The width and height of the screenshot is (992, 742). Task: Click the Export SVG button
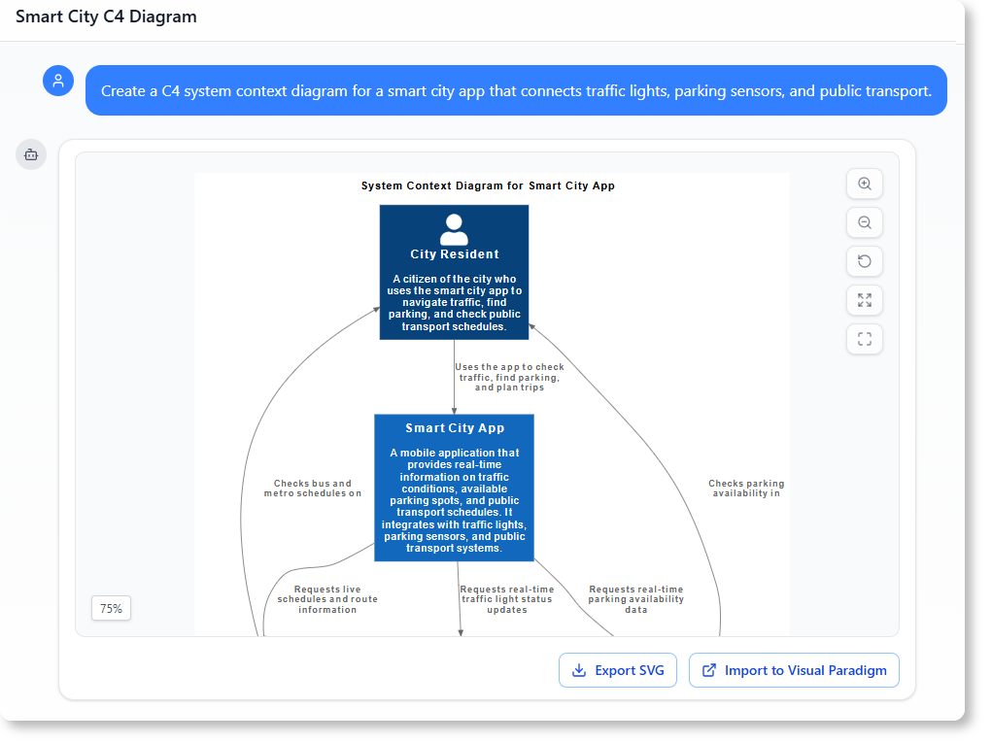617,670
